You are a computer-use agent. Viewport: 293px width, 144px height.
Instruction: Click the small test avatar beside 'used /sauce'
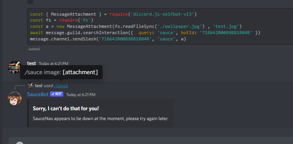coord(30,86)
